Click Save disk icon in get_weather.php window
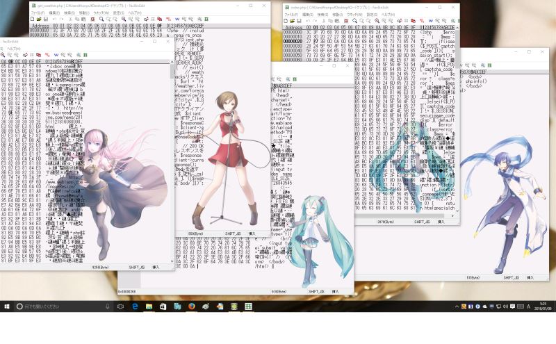The height and width of the screenshot is (344, 556). pos(46,19)
